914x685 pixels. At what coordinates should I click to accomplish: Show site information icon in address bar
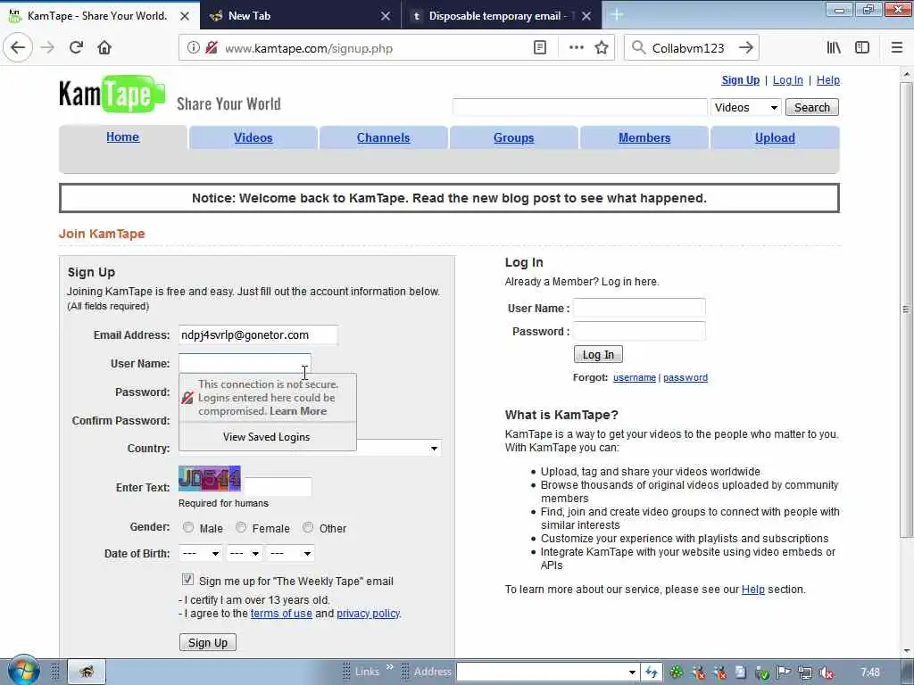point(193,48)
